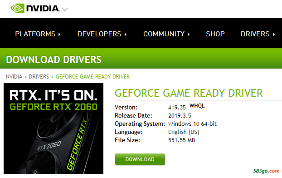This screenshot has width=282, height=178.
Task: Click the English (US) language value
Action: [x=184, y=132]
